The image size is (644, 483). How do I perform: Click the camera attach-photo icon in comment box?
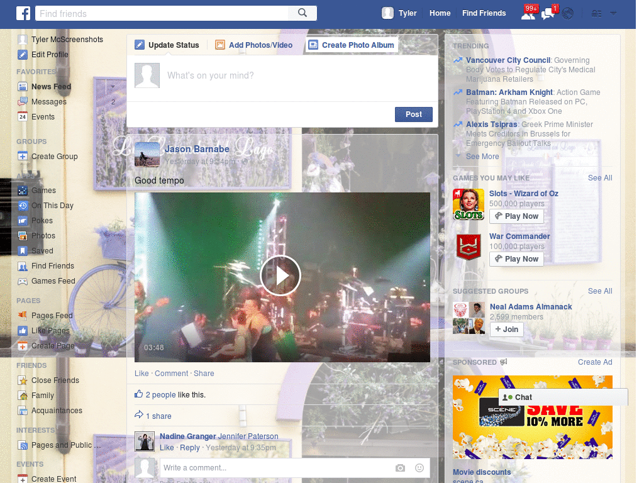[400, 468]
